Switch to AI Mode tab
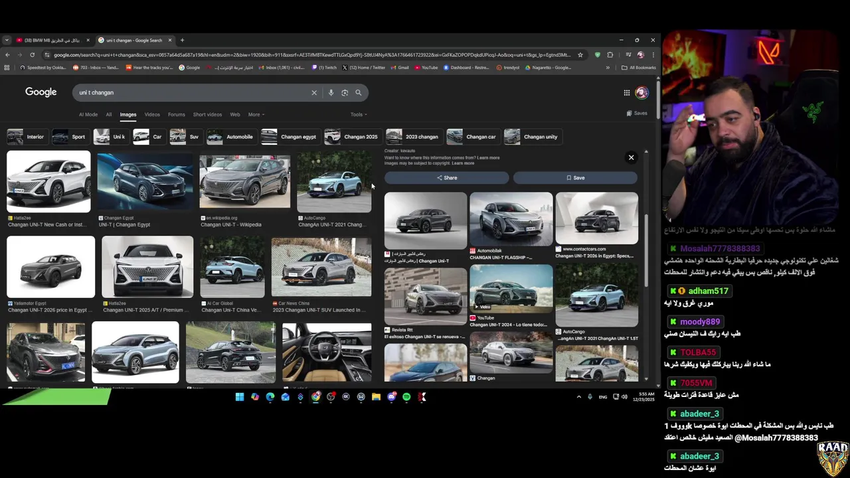The image size is (850, 478). [88, 115]
